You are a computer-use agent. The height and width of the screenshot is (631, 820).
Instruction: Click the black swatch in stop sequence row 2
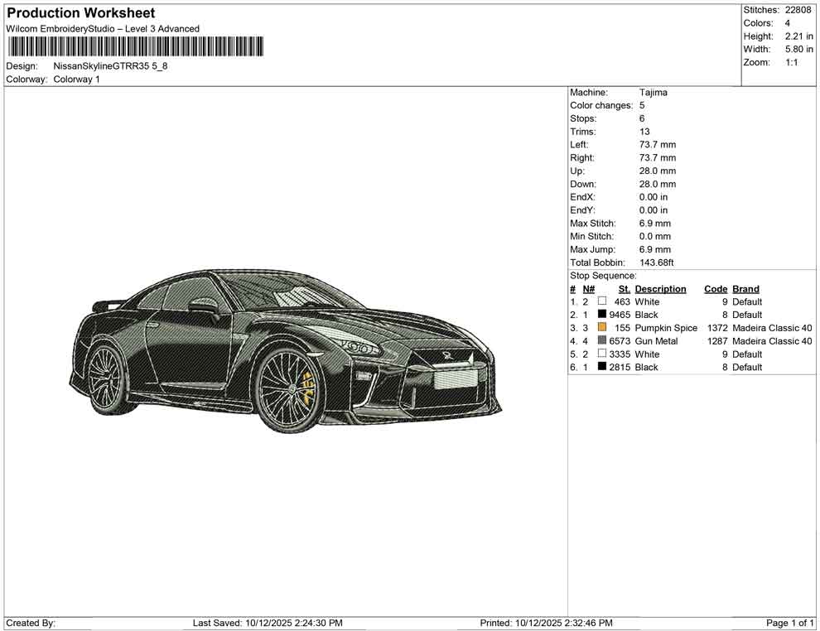coord(602,314)
